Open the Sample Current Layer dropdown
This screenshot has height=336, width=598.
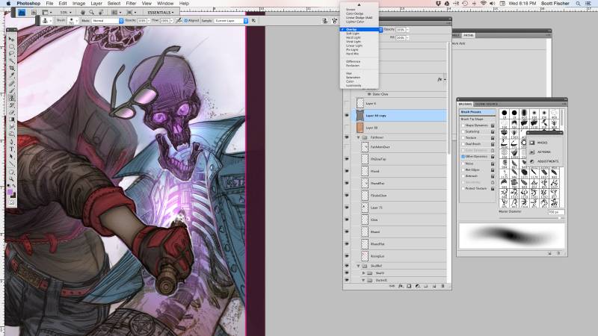tap(231, 21)
